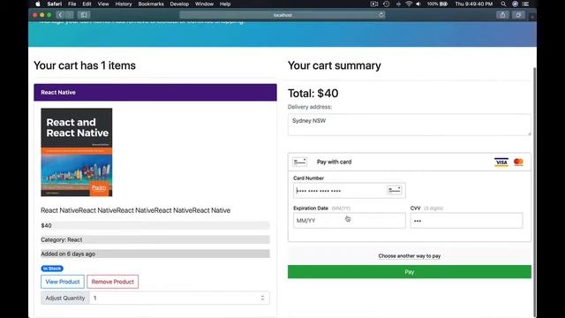Click the Total: $40 text
Screen dimensions: 565x318
click(x=313, y=94)
